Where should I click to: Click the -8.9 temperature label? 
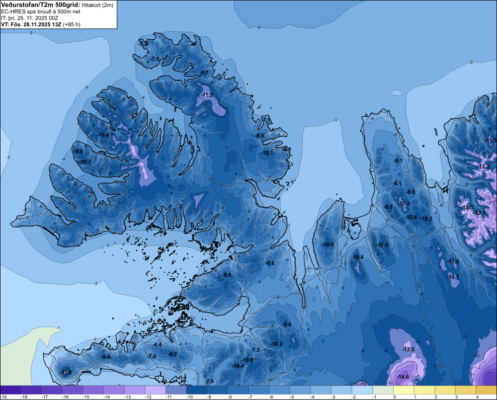tap(411, 192)
